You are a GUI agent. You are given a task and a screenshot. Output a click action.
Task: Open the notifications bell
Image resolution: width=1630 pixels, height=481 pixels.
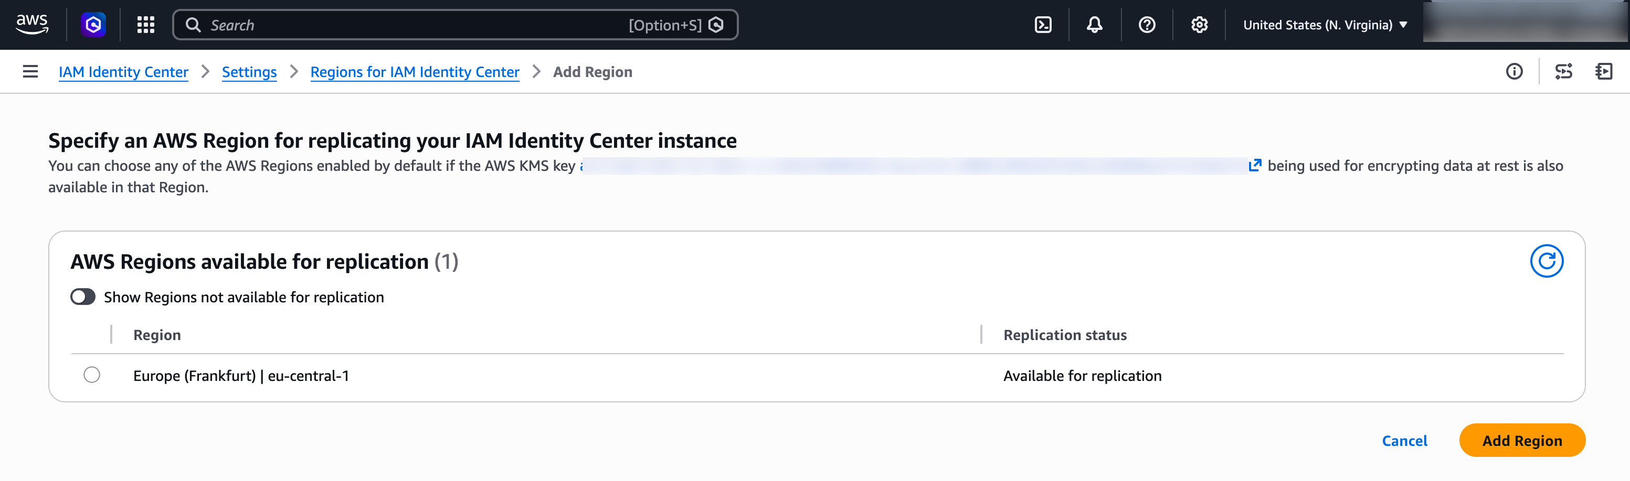point(1094,25)
